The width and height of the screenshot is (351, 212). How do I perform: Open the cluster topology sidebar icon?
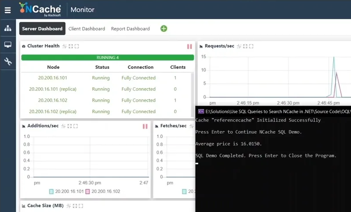(x=8, y=28)
